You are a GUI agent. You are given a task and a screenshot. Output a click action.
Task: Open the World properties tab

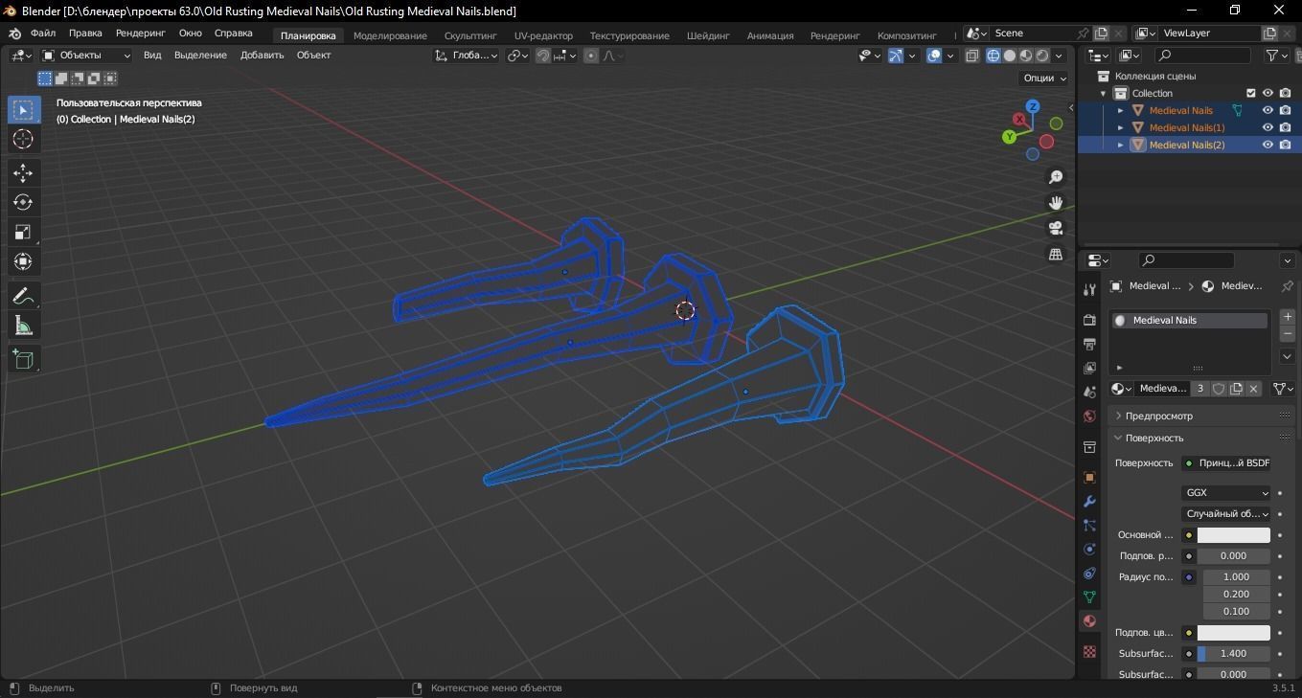(x=1089, y=417)
